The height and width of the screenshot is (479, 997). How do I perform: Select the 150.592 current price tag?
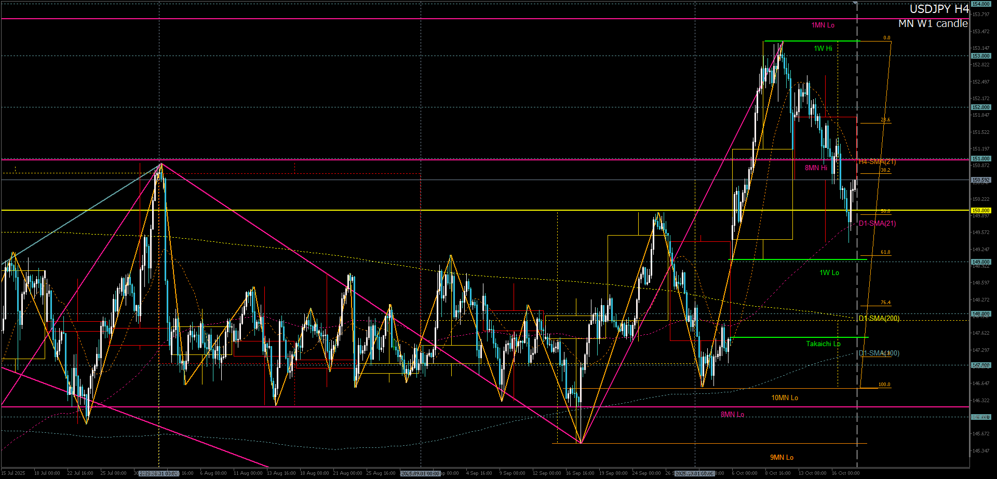[x=981, y=180]
